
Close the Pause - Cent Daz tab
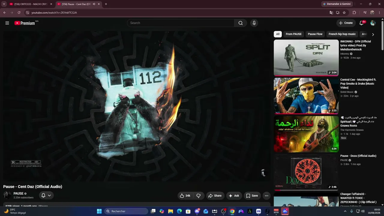(99, 4)
